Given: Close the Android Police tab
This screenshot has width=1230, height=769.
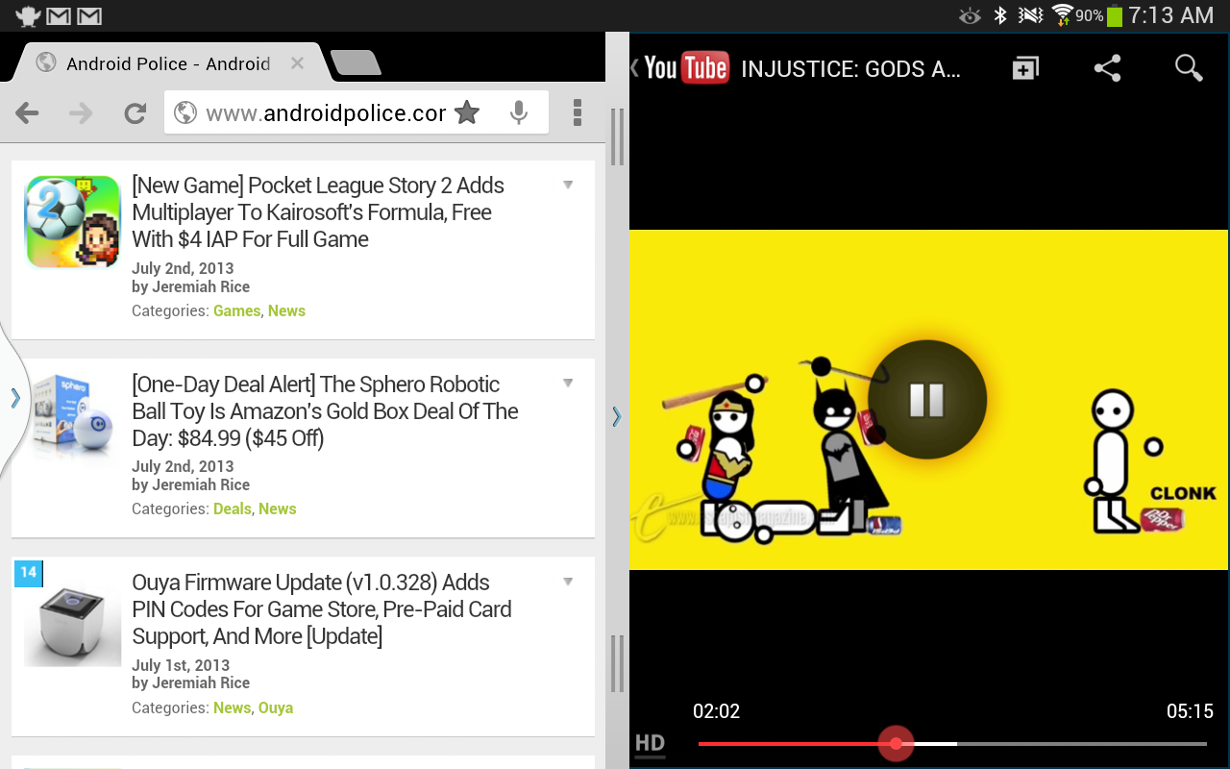Looking at the screenshot, I should pyautogui.click(x=297, y=63).
